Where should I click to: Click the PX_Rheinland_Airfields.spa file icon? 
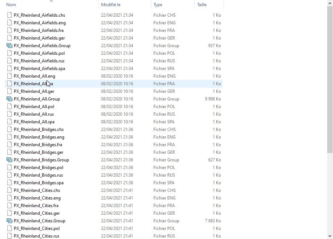(9, 69)
